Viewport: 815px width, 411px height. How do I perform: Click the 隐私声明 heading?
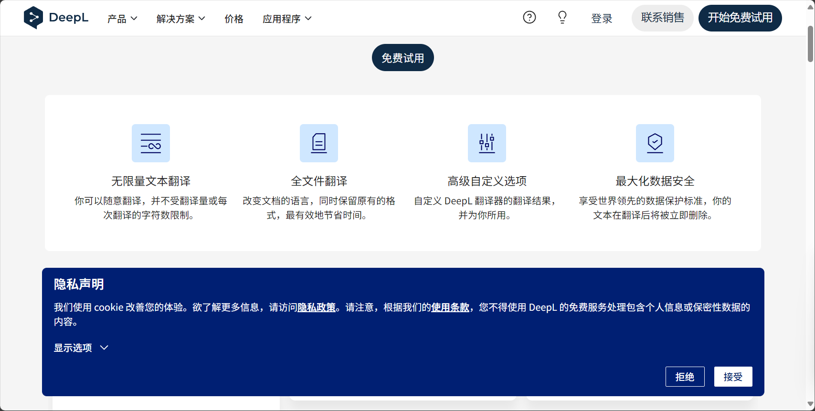pos(79,285)
